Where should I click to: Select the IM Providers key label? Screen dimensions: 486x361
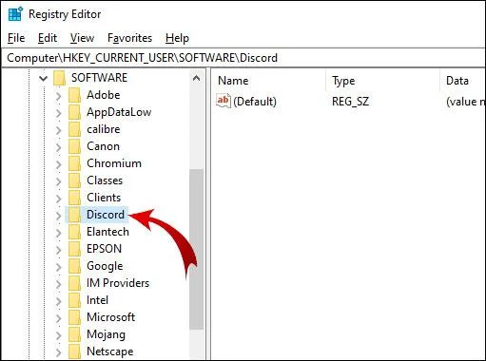click(x=118, y=283)
